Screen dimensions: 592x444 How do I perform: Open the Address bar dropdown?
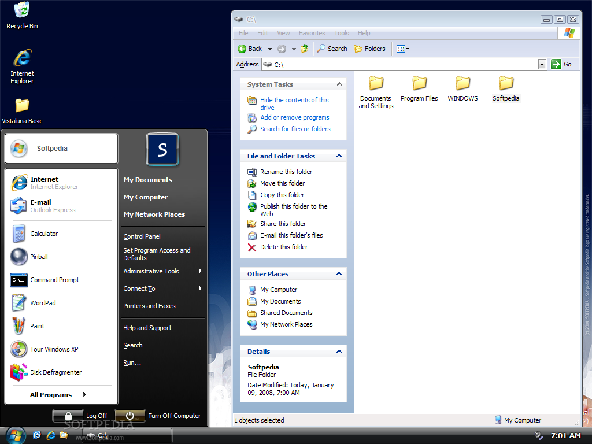coord(542,65)
